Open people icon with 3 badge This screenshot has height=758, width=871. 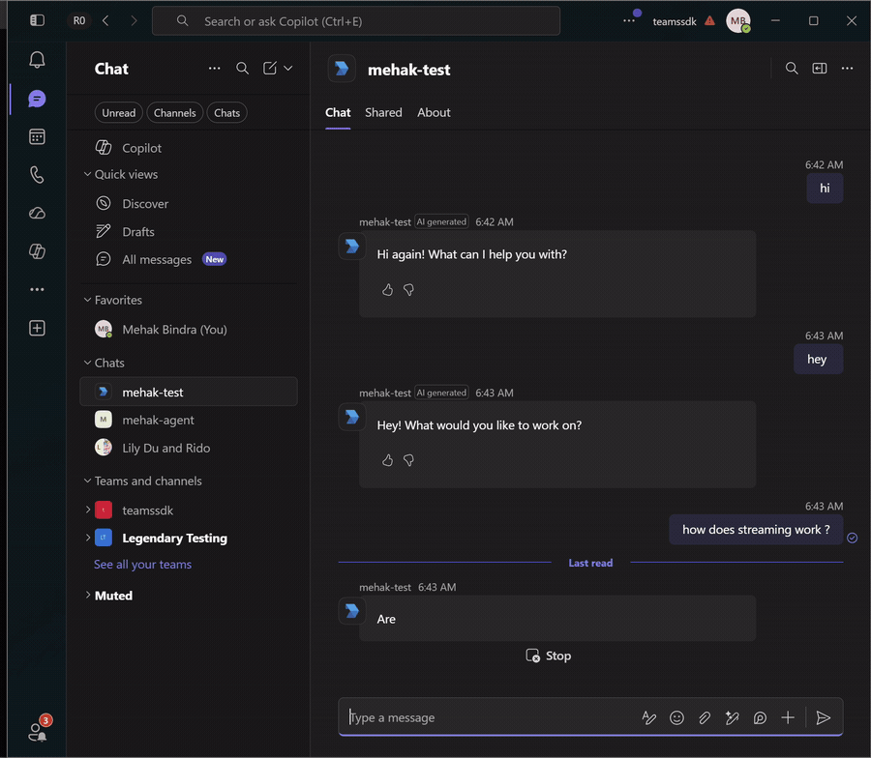[38, 730]
